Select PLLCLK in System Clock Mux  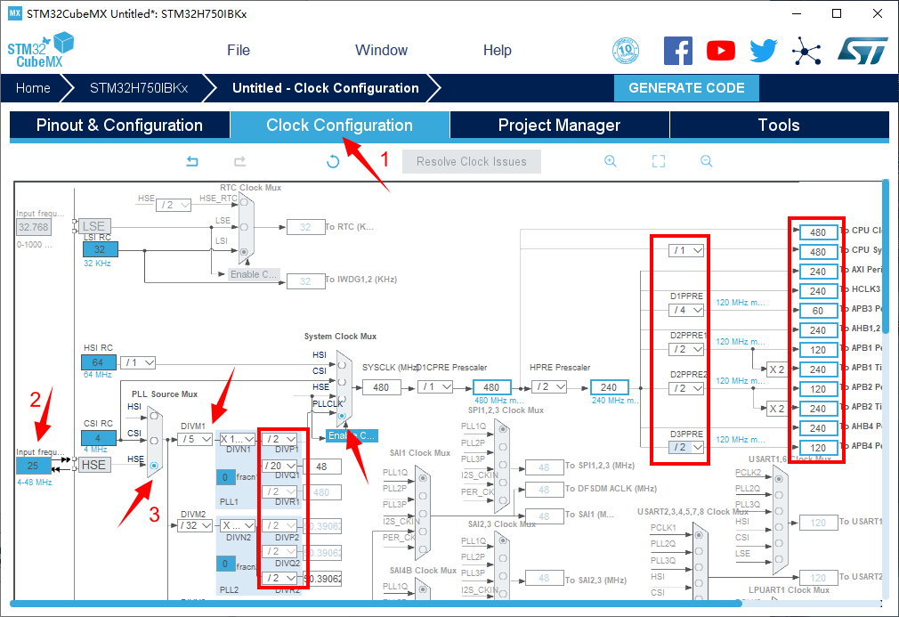(x=342, y=416)
